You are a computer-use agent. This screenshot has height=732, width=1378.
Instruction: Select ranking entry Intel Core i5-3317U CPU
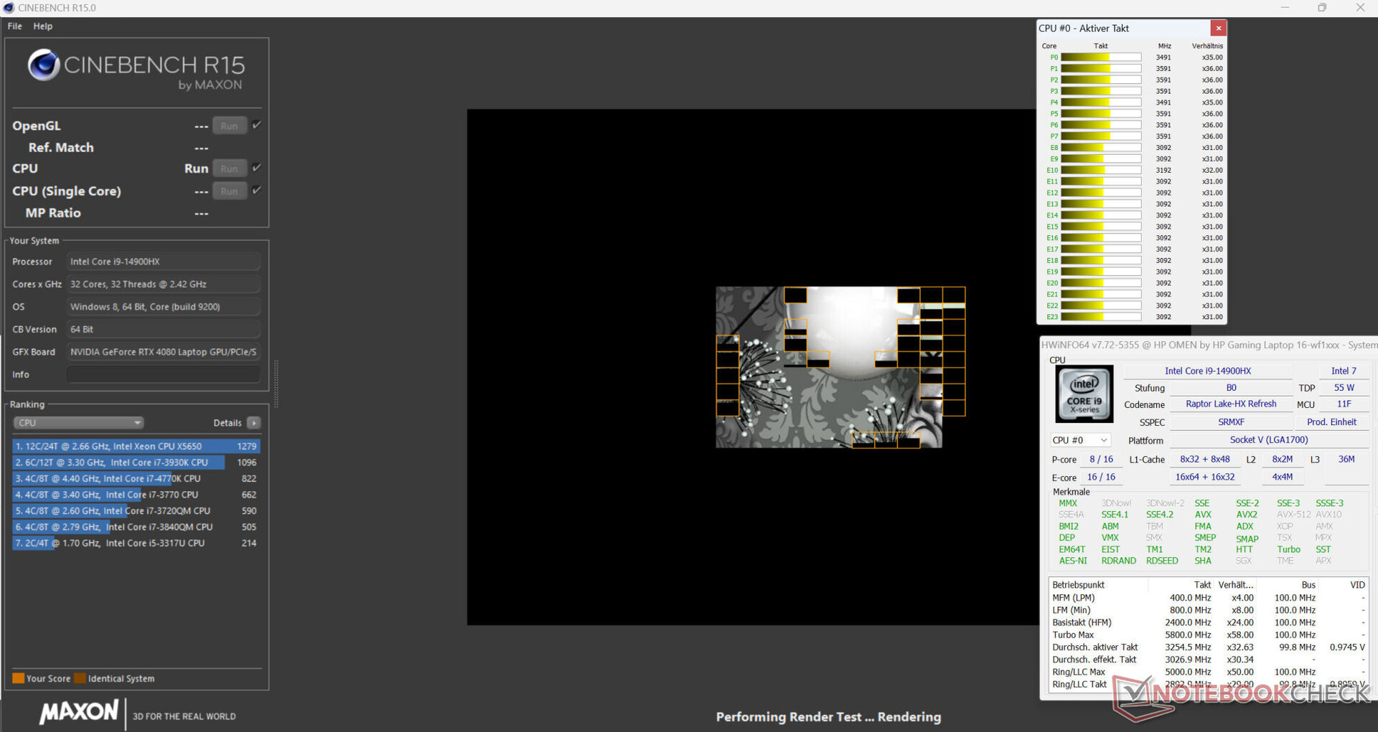click(136, 543)
